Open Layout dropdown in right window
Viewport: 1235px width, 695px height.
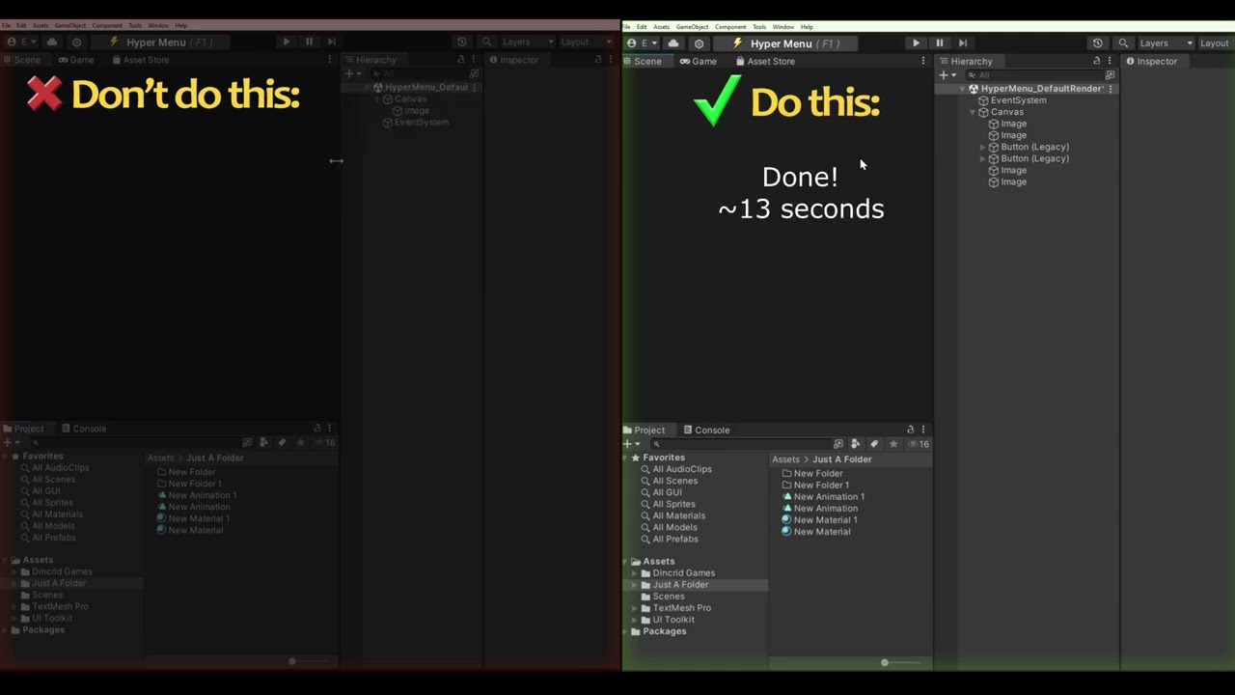point(1214,42)
